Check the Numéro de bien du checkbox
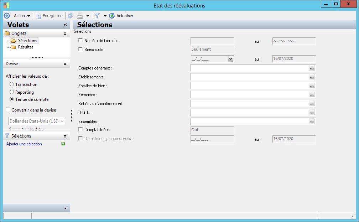 point(80,40)
